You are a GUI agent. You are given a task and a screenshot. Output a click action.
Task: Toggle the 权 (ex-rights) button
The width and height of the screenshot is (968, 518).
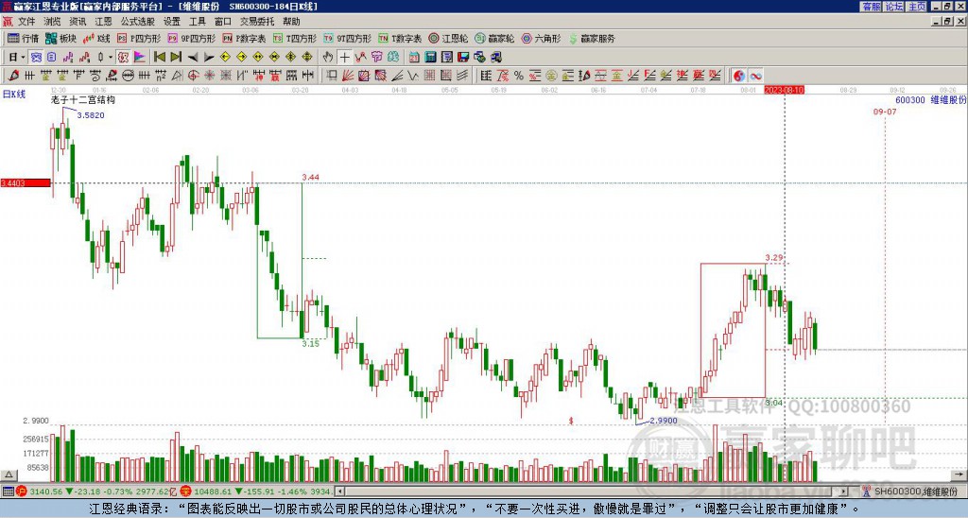[123, 58]
